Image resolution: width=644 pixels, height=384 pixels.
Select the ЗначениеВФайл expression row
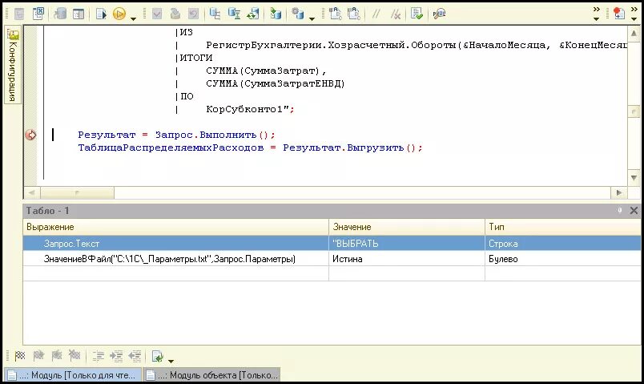[175, 259]
